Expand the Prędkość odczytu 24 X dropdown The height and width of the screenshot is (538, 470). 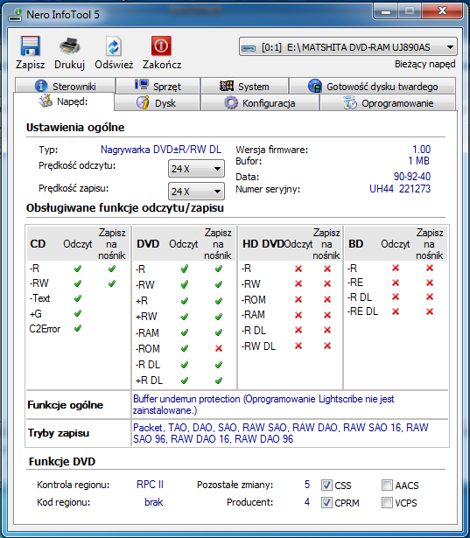click(196, 169)
